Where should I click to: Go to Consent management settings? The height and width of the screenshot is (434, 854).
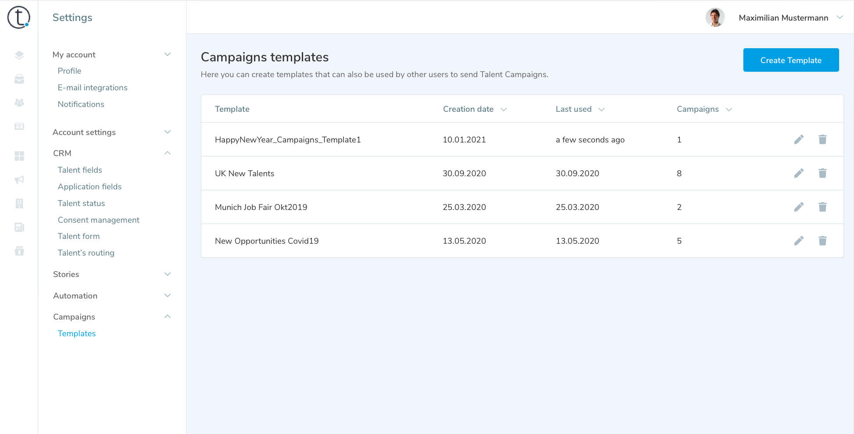coord(99,220)
